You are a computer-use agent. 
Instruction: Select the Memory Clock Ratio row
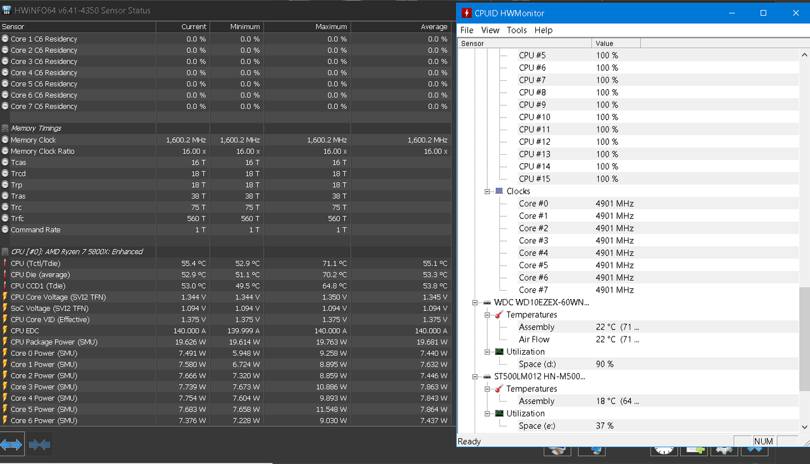pyautogui.click(x=225, y=151)
